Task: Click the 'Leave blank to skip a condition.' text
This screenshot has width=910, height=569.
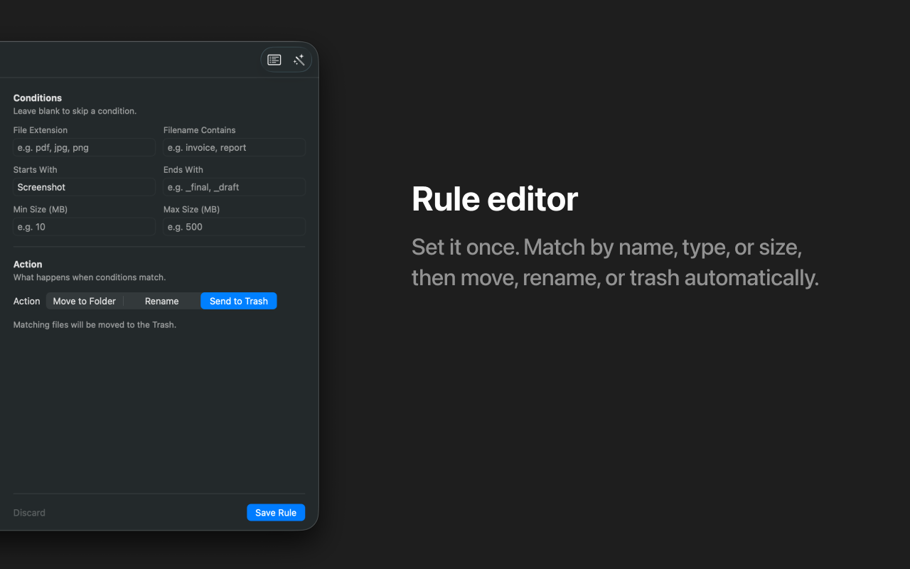Action: [75, 111]
